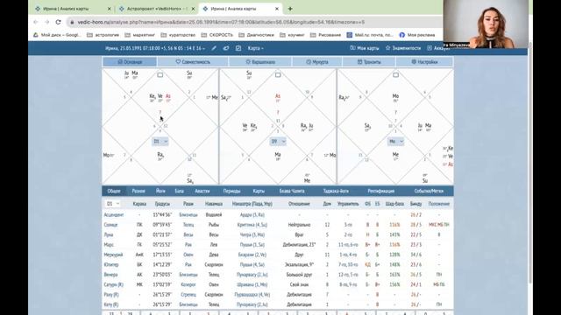The height and width of the screenshot is (315, 561).
Task: Click the check-square icon in header
Action: [238, 48]
